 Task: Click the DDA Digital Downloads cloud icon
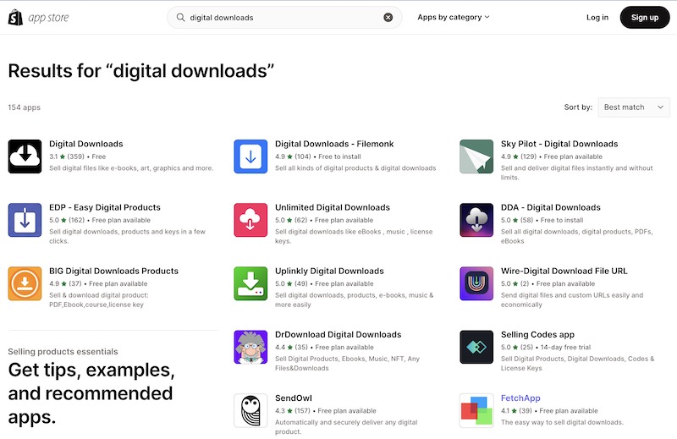coord(476,220)
